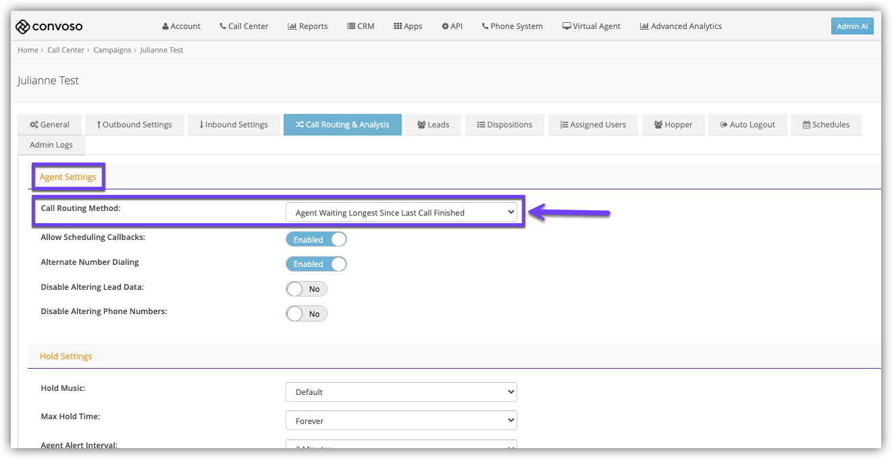
Task: Open the Hold Music dropdown
Action: [x=401, y=392]
